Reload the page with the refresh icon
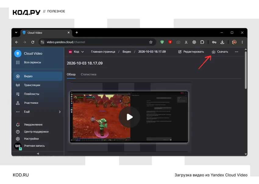Viewport: 259px width, 184px height. (x=33, y=42)
